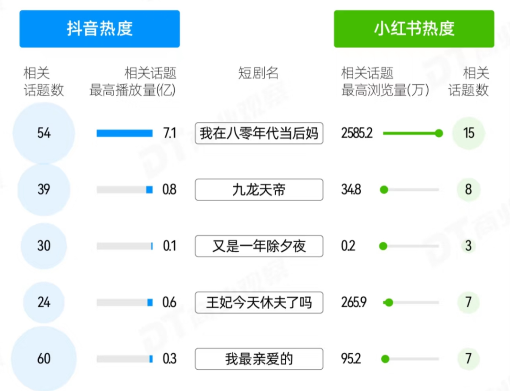Open the 又是一年除夕夜 drama label
This screenshot has height=391, width=510.
coord(259,246)
